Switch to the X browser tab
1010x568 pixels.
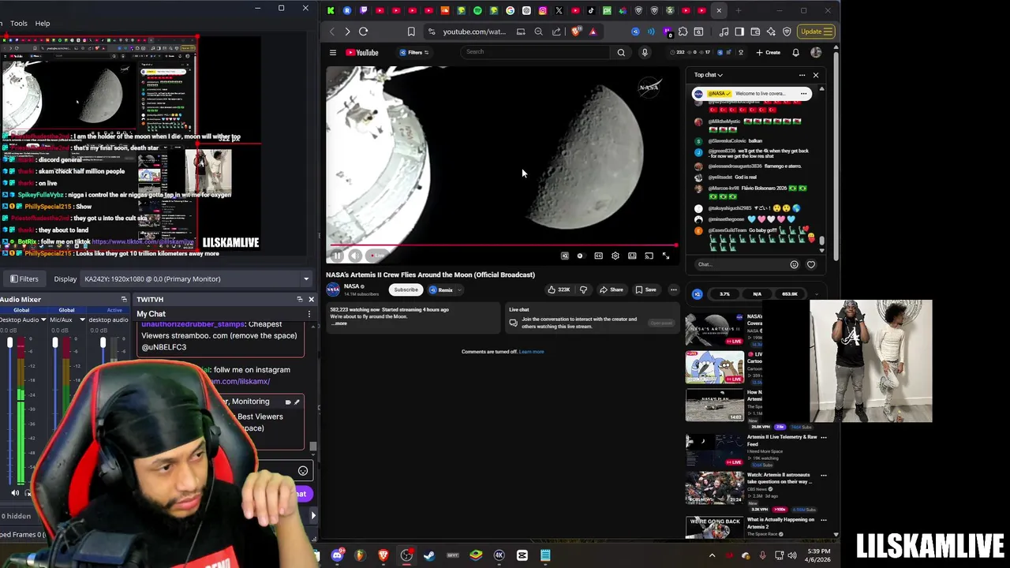tap(559, 10)
